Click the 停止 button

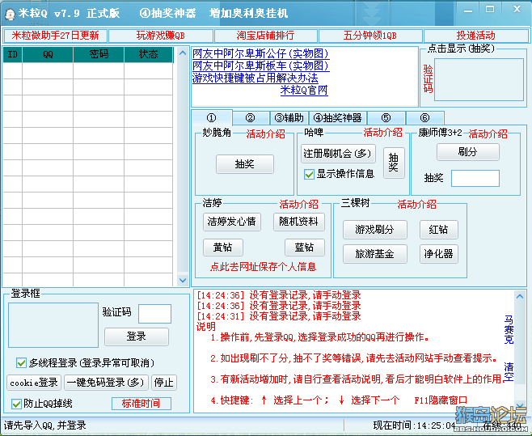coord(164,383)
